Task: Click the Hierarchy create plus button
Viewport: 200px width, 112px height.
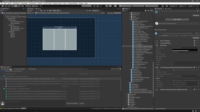Action: click(x=2, y=11)
